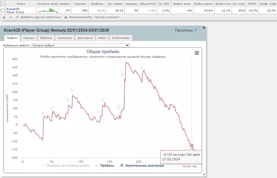This screenshot has width=277, height=178.
Task: Sort by Уровень column header
Action: point(131,4)
